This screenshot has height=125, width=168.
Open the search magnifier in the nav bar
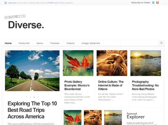coord(161,43)
